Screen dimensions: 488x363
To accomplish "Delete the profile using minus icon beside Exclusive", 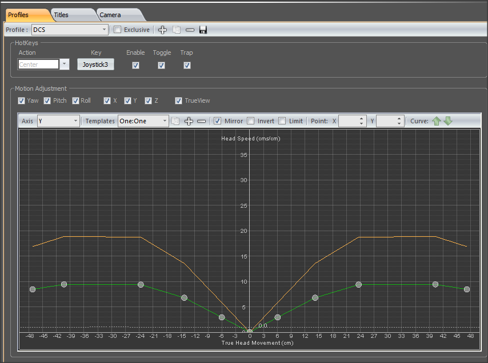I will [x=190, y=30].
